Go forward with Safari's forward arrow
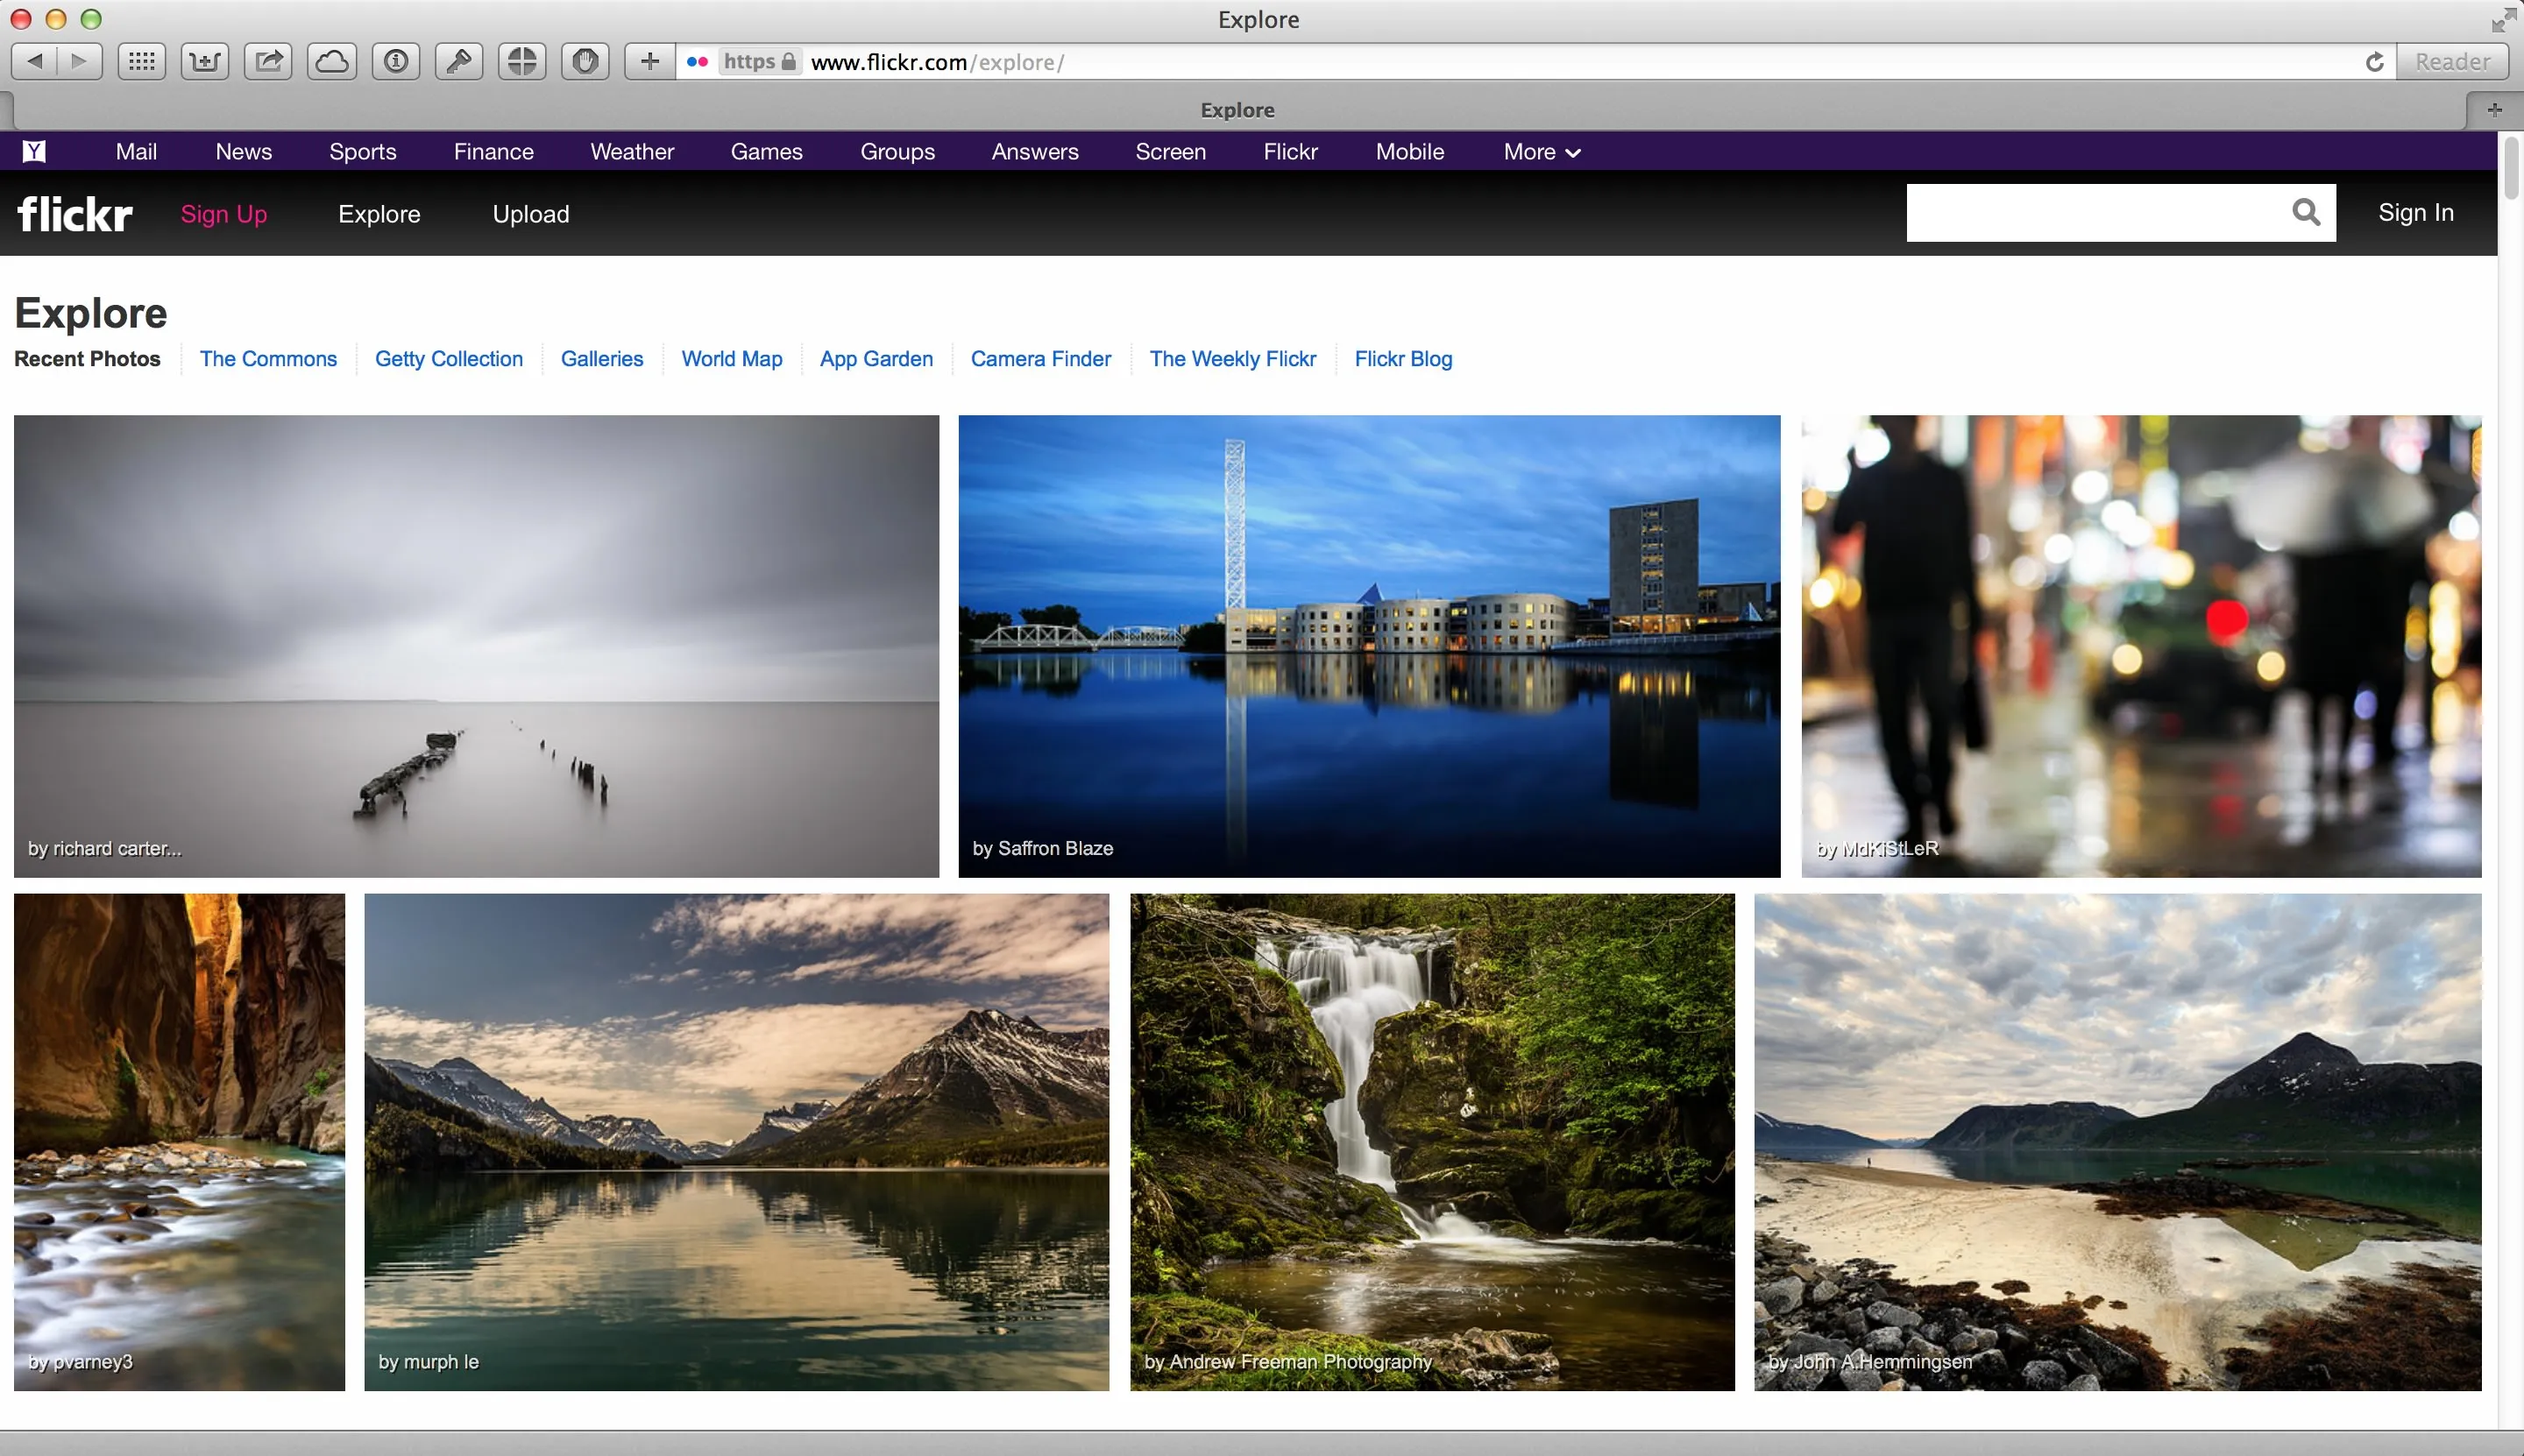The width and height of the screenshot is (2524, 1456). (x=80, y=62)
